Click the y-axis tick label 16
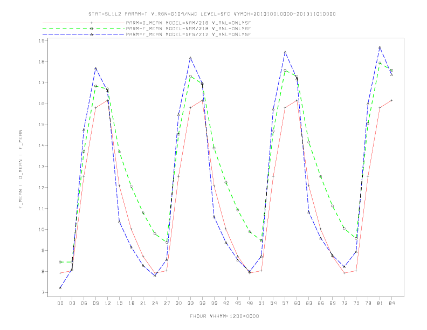This screenshot has height=330, width=427. pyautogui.click(x=42, y=104)
